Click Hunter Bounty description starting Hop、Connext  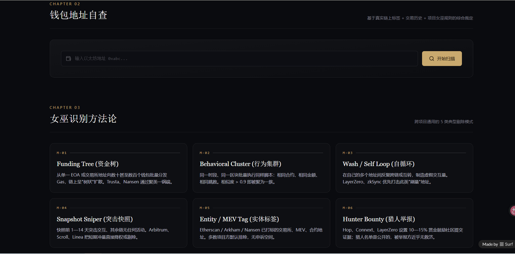pos(403,233)
